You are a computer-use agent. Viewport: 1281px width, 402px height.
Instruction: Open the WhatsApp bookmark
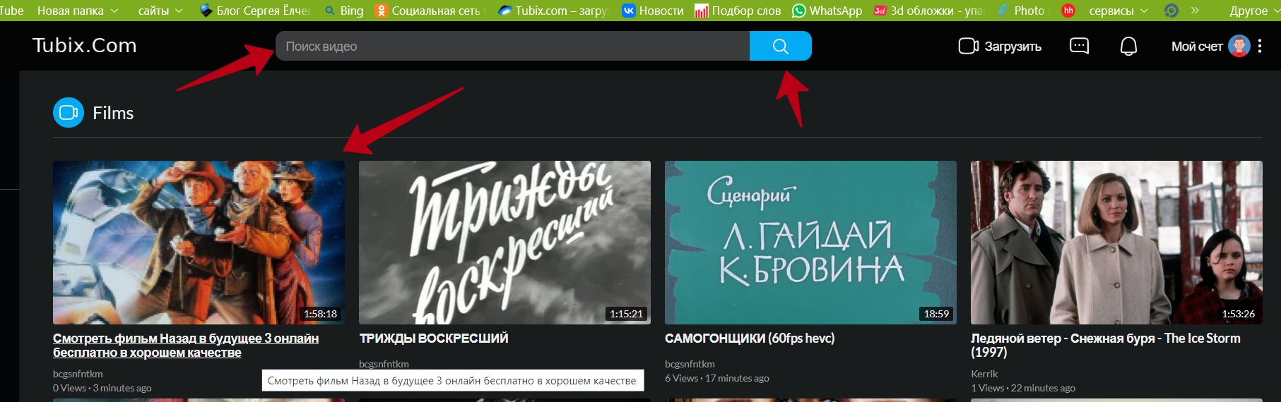click(827, 11)
